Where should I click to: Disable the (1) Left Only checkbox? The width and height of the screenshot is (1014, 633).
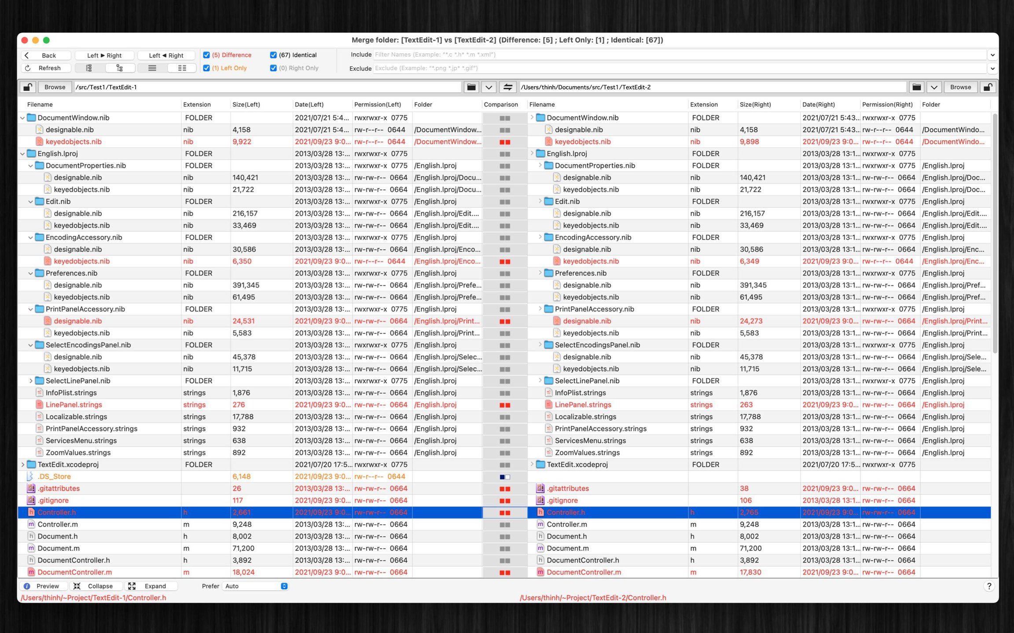pos(206,68)
